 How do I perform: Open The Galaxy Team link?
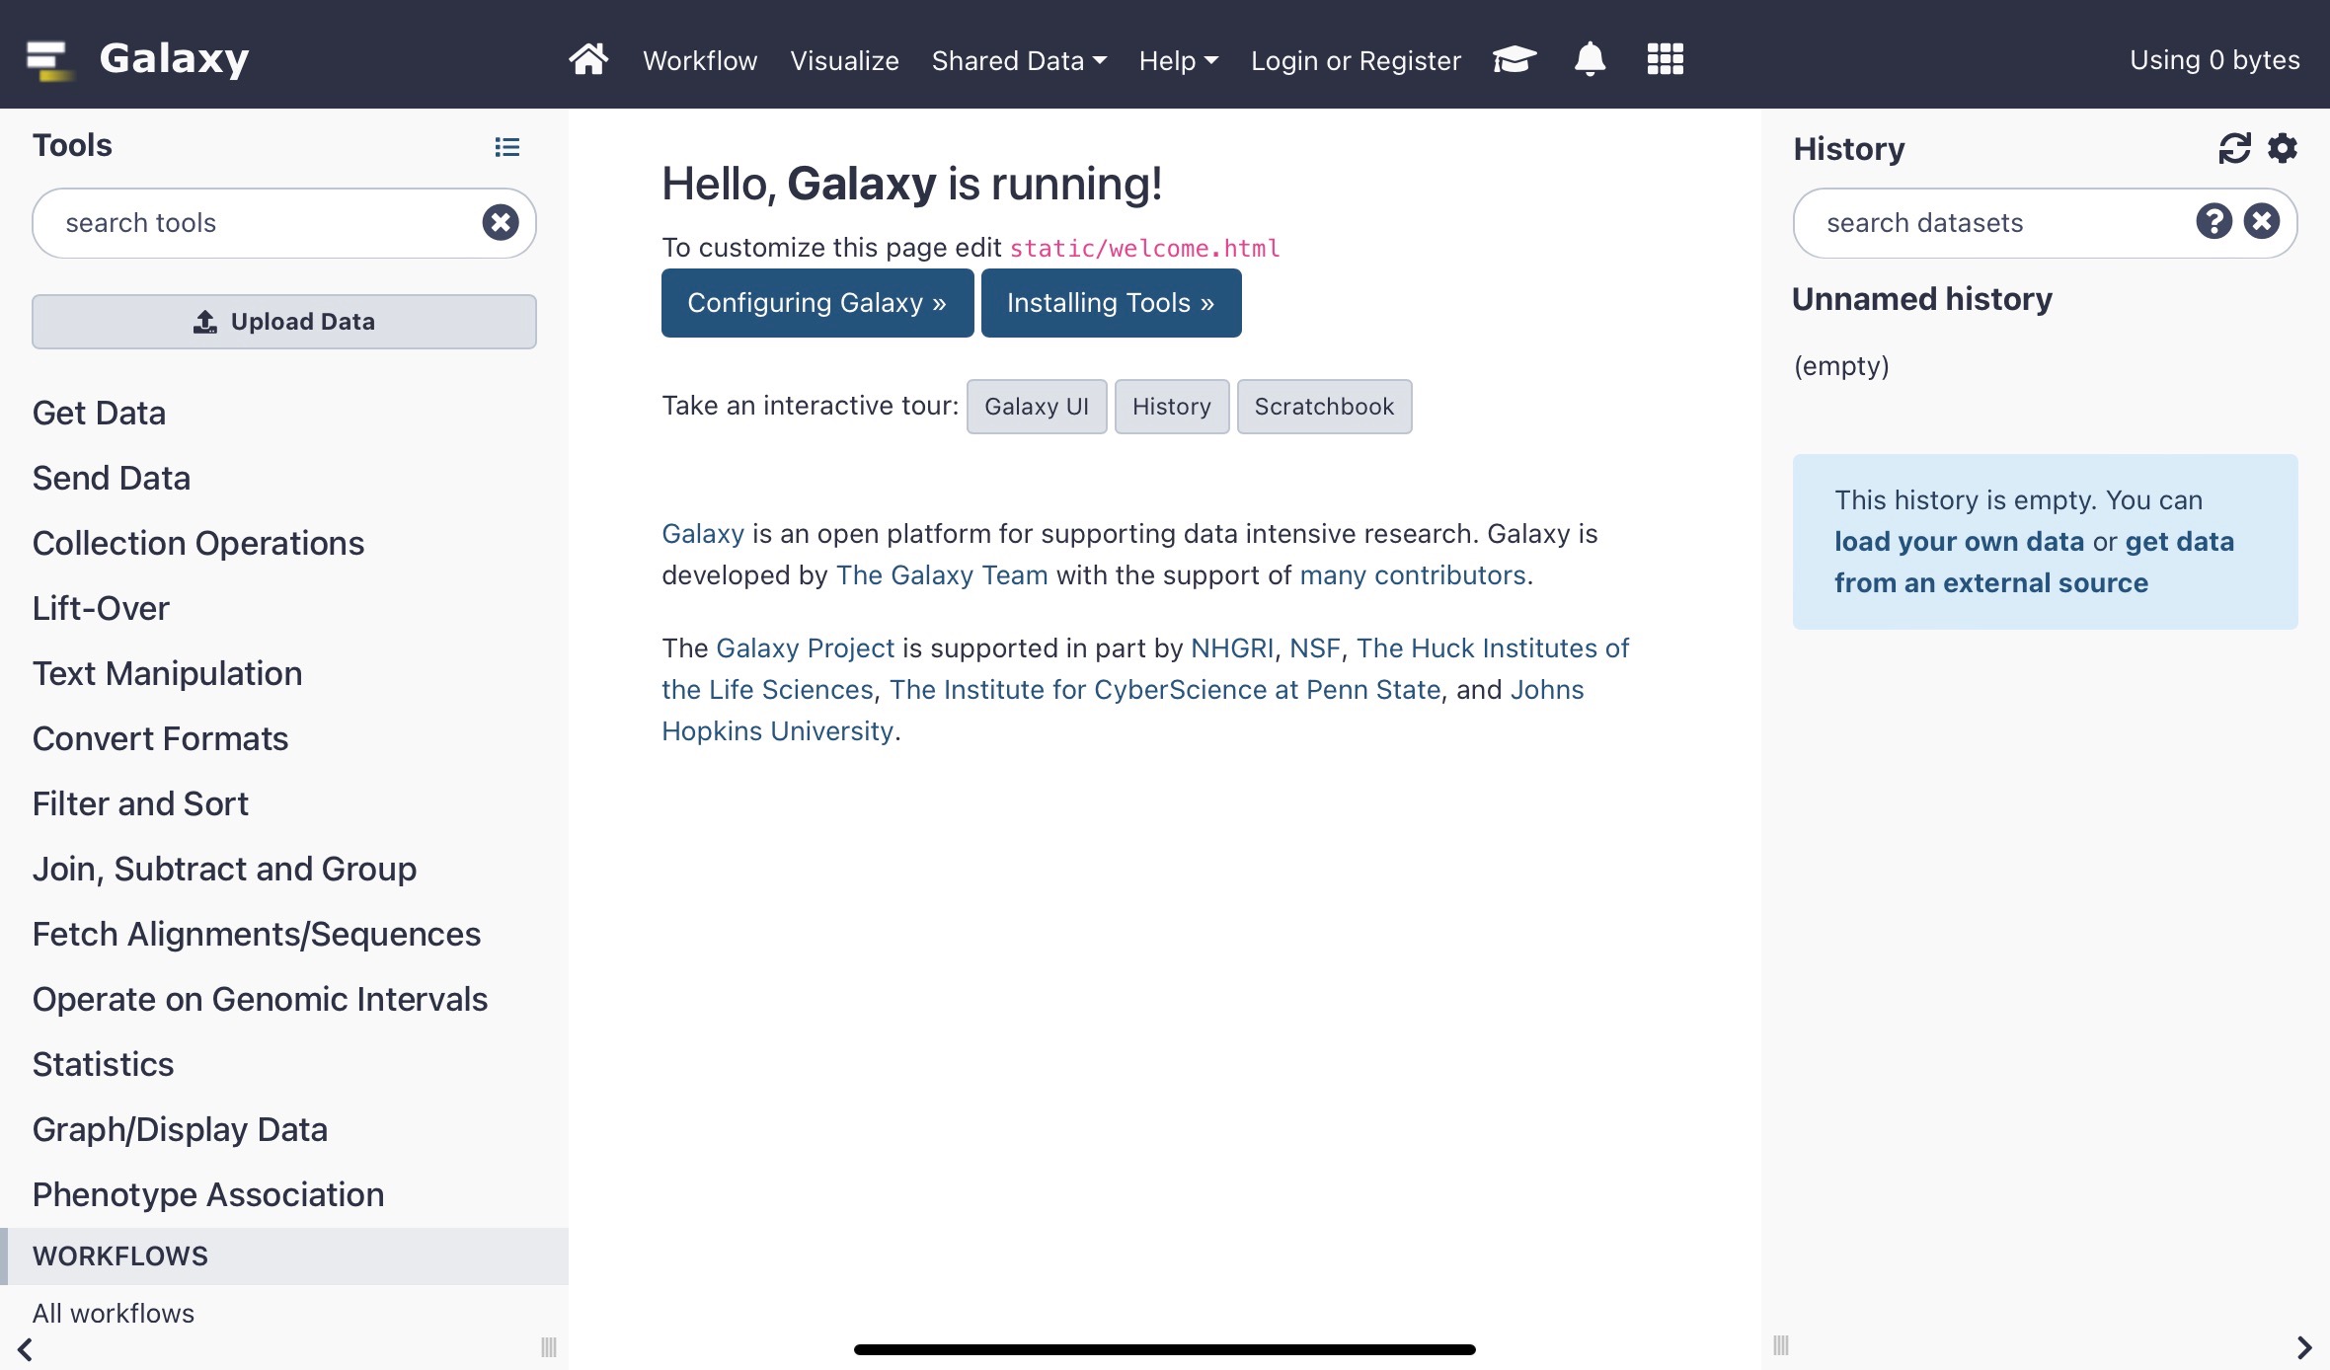pos(942,575)
